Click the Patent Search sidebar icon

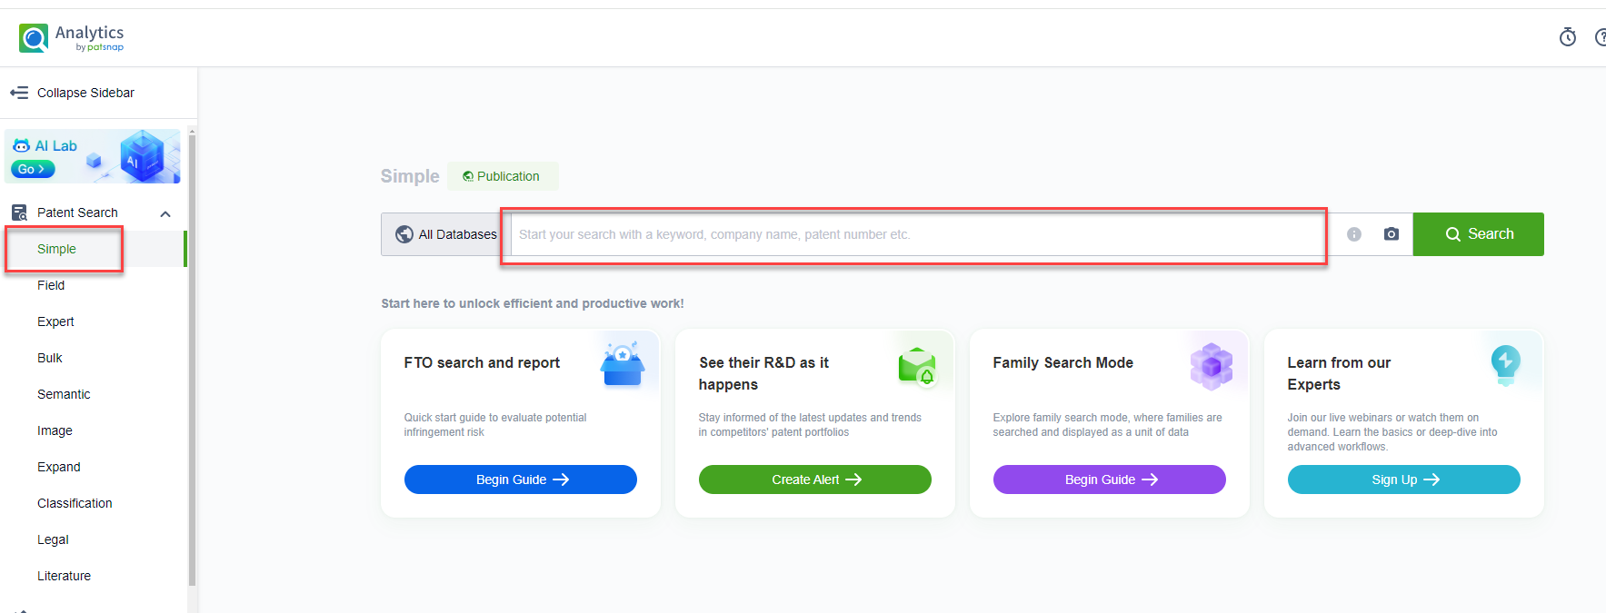[19, 213]
